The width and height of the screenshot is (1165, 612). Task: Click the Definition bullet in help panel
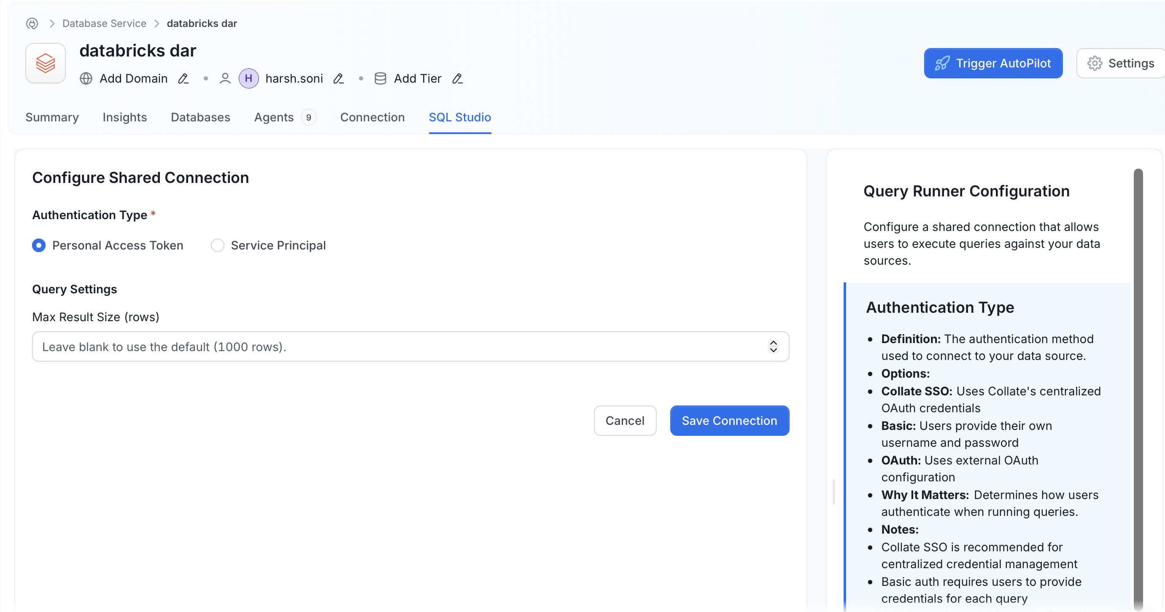click(987, 348)
